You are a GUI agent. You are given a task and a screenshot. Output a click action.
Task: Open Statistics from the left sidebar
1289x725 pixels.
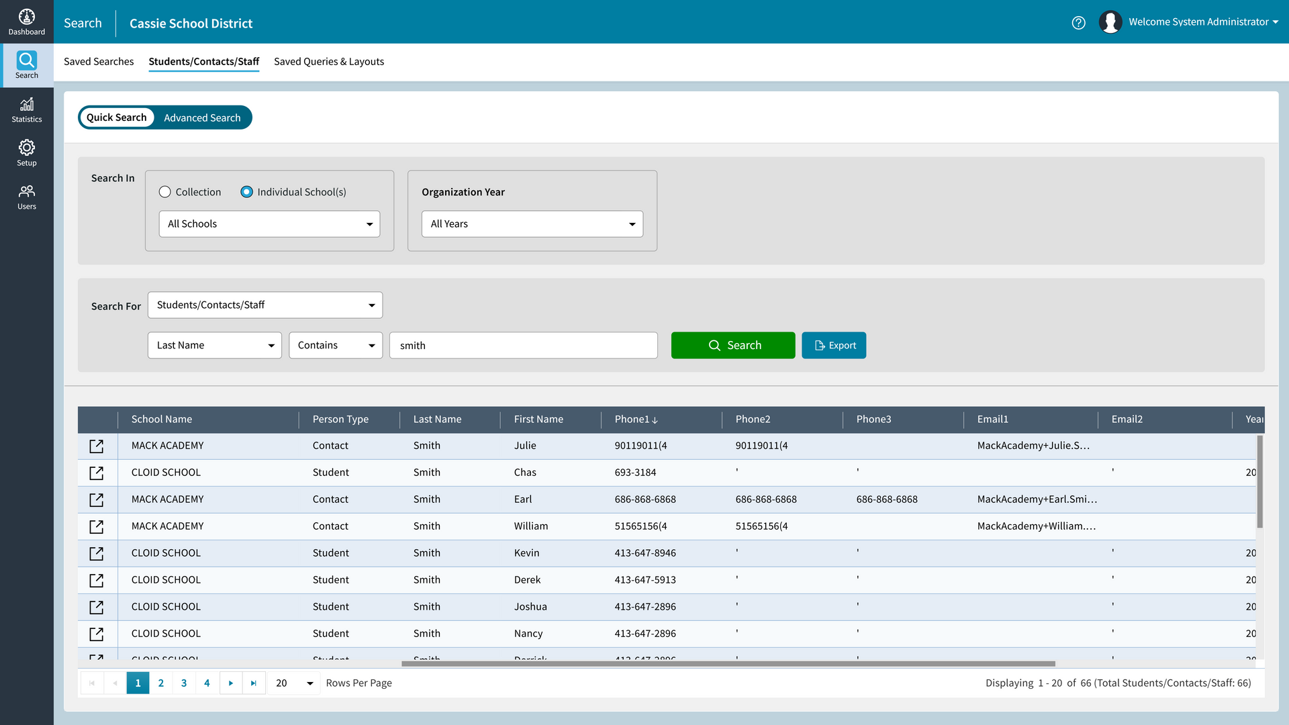coord(27,109)
